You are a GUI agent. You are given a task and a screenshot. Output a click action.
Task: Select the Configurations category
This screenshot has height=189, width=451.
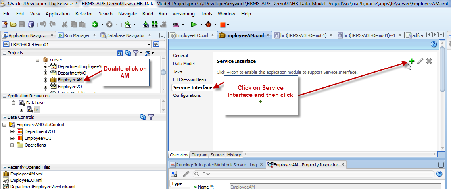point(187,95)
